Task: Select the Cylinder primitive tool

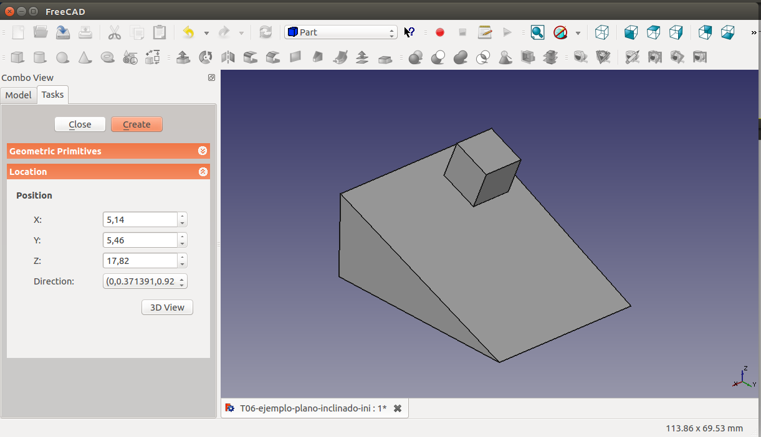Action: (40, 57)
